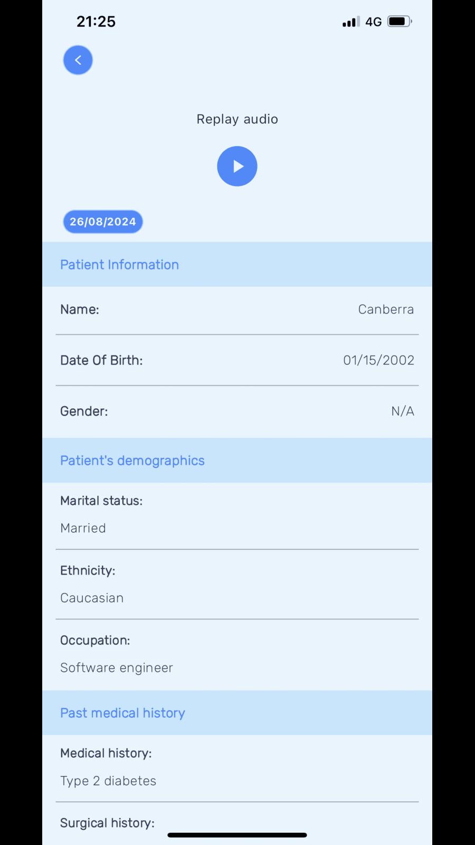
Task: Select the Ethnicity value Caucasian
Action: [x=92, y=598]
